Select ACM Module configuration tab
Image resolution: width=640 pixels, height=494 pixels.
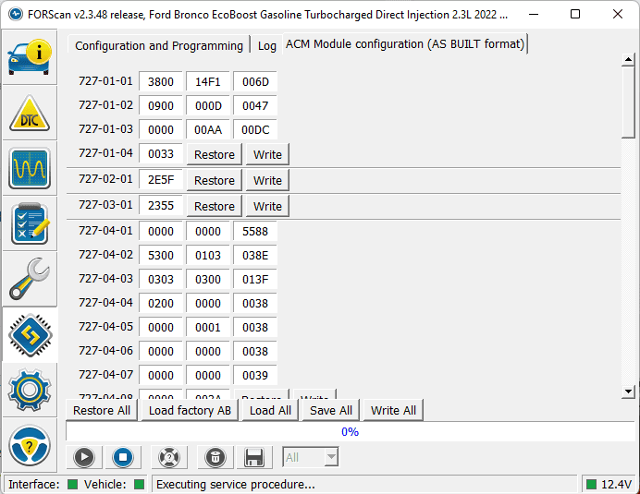point(405,44)
